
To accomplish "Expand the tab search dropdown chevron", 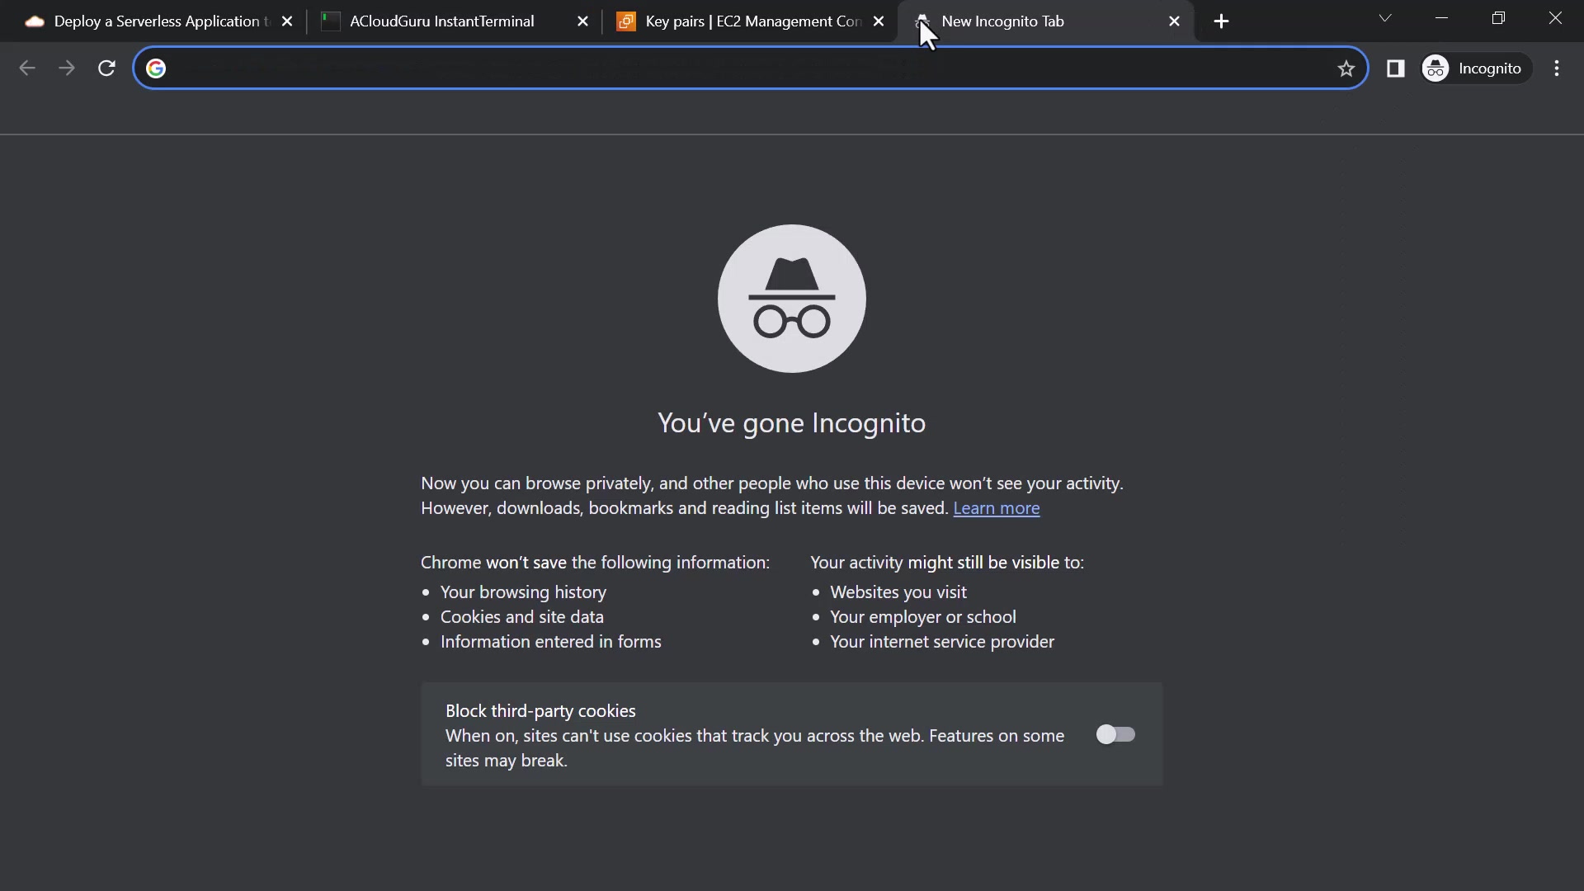I will tap(1385, 18).
